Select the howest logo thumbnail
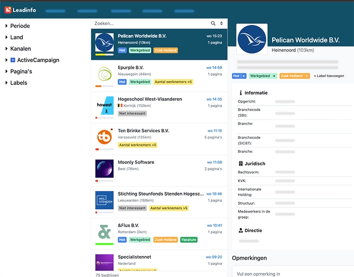This screenshot has height=277, width=354. click(x=104, y=106)
